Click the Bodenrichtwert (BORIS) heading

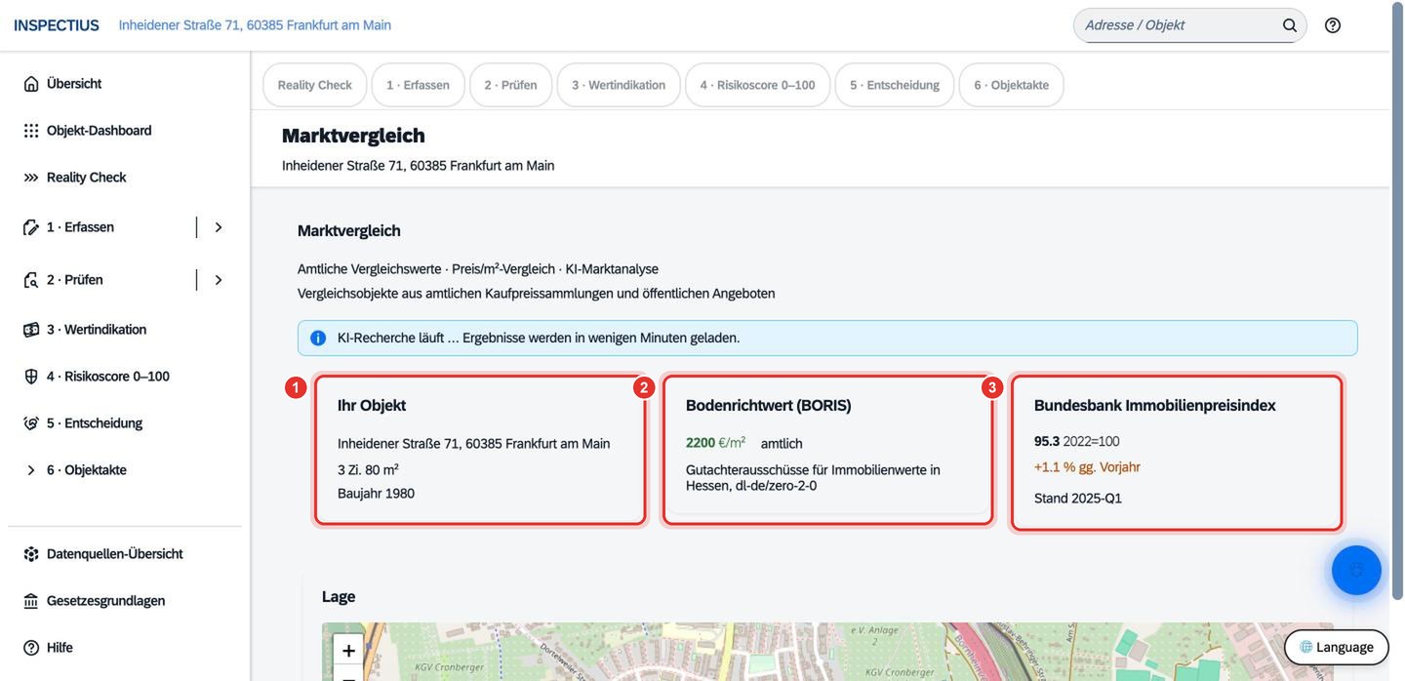click(x=769, y=406)
